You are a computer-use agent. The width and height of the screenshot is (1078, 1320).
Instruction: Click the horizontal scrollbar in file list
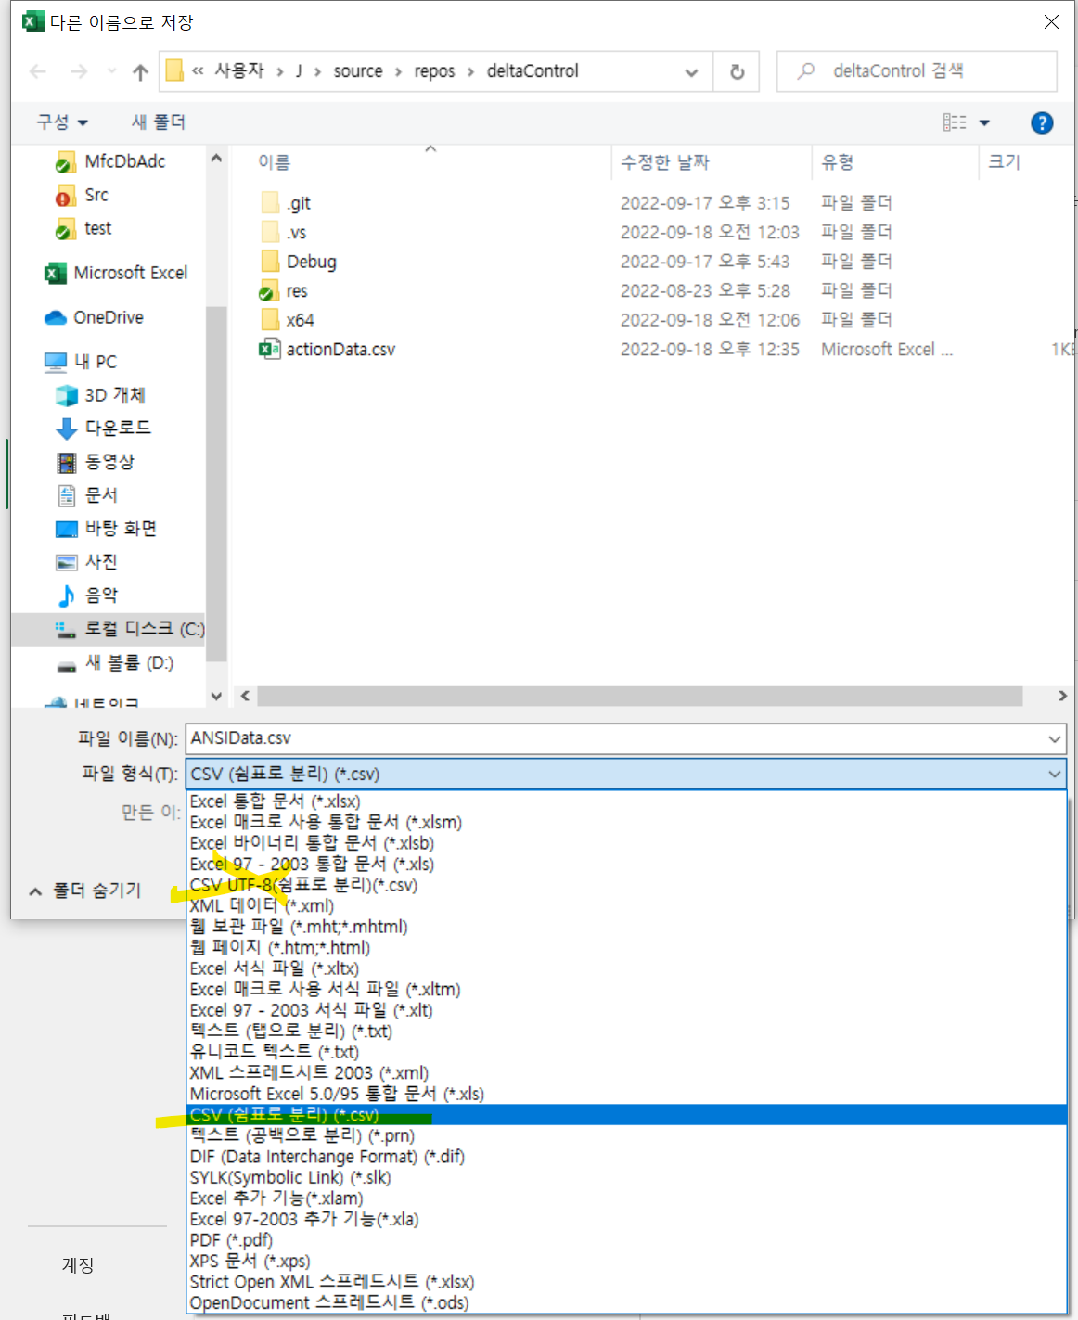639,696
